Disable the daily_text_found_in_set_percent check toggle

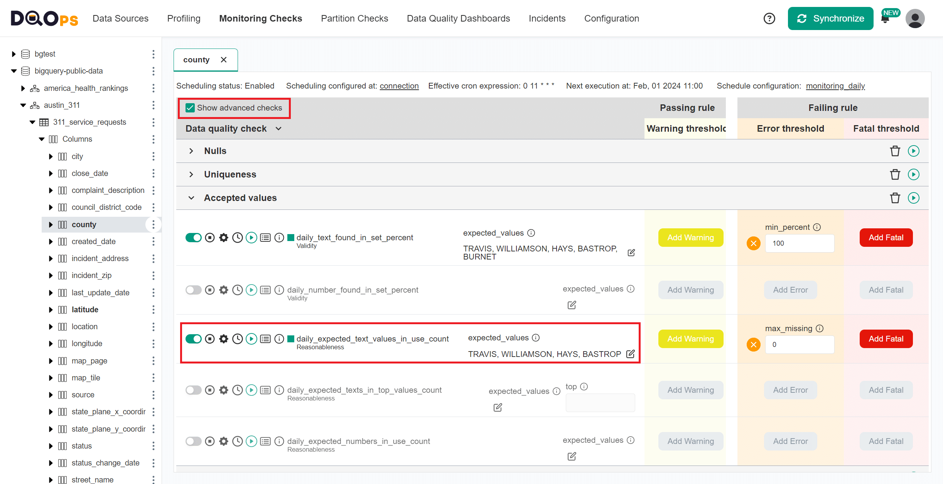coord(194,238)
